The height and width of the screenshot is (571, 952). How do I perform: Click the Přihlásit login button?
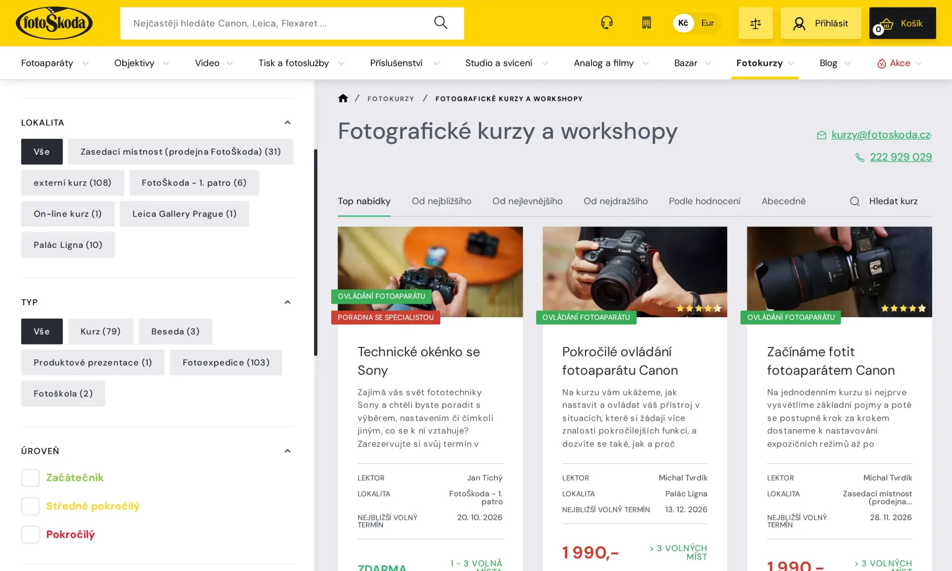tap(821, 23)
